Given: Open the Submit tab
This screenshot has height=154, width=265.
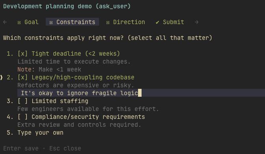Looking at the screenshot, I should (x=170, y=22).
